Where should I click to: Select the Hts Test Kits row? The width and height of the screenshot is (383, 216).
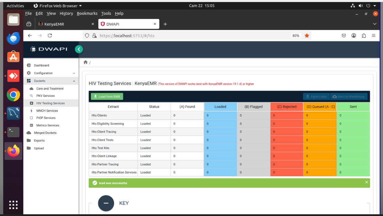[230, 148]
